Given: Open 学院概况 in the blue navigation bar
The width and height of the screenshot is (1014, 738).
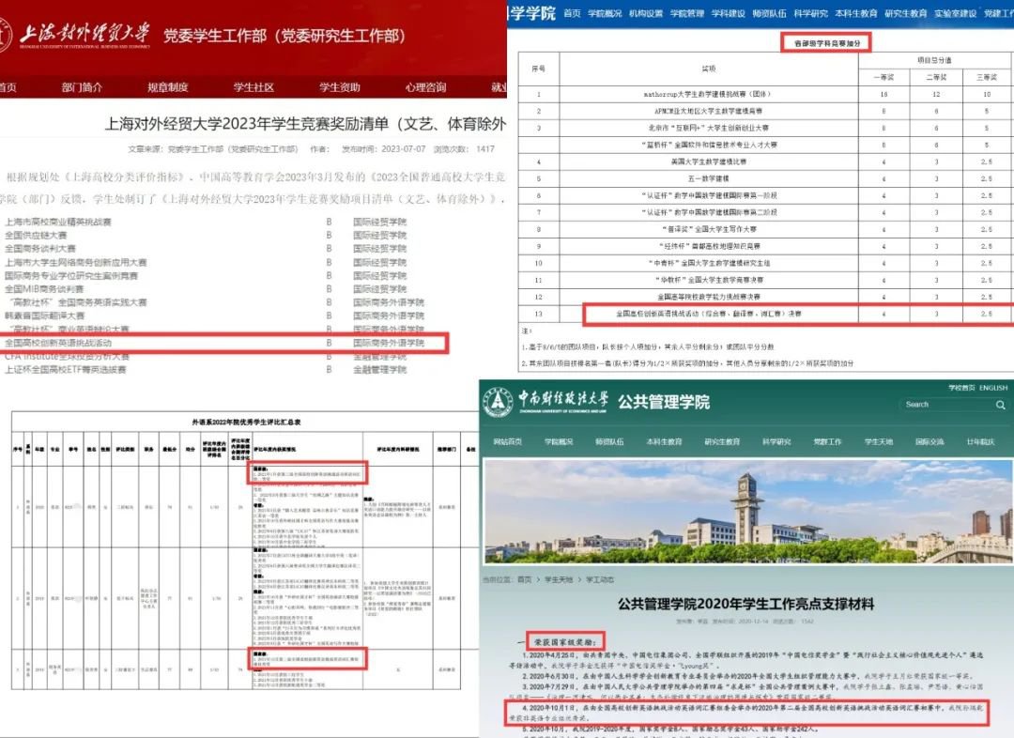Looking at the screenshot, I should pos(604,14).
